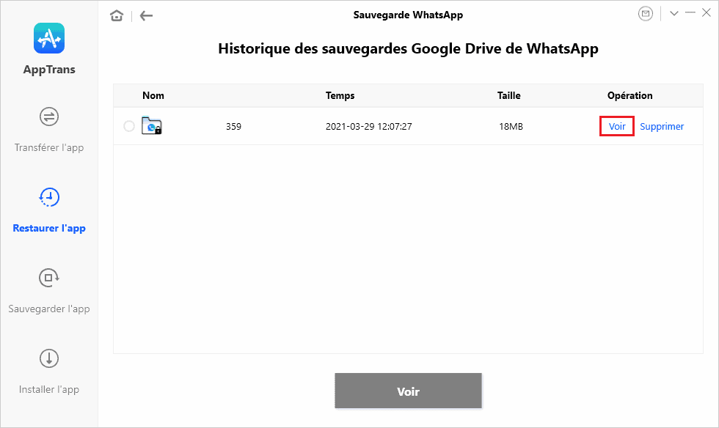Open the Installer l'app download icon
719x428 pixels.
[x=49, y=358]
